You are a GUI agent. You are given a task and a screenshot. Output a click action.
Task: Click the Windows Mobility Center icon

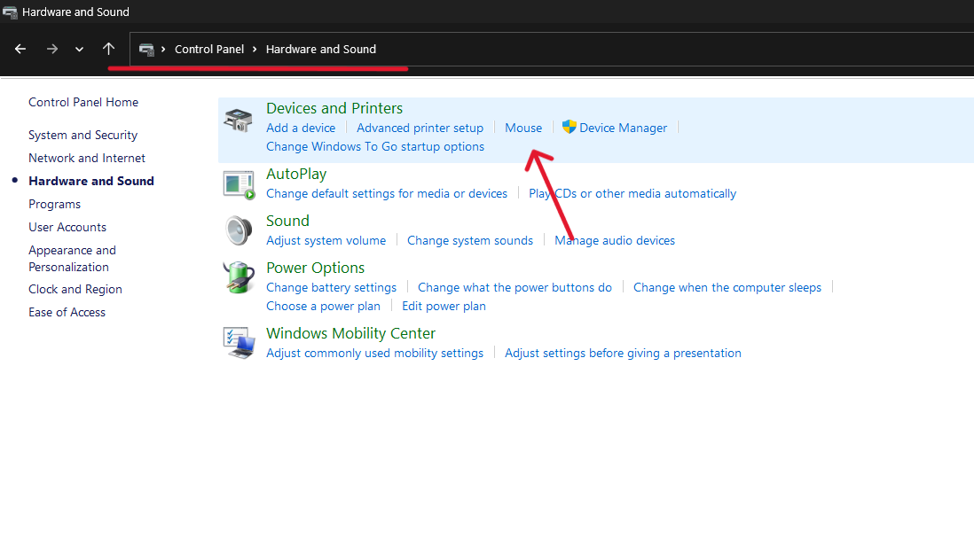pos(238,343)
